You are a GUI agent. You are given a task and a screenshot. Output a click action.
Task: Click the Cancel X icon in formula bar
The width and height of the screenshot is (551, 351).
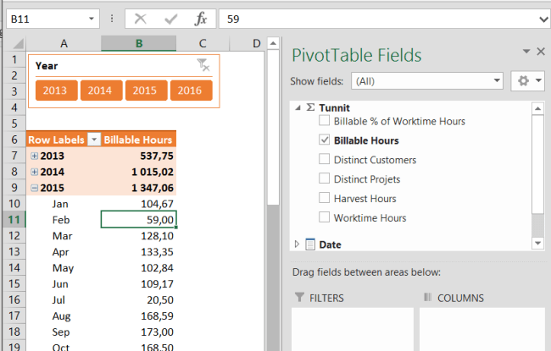point(141,19)
